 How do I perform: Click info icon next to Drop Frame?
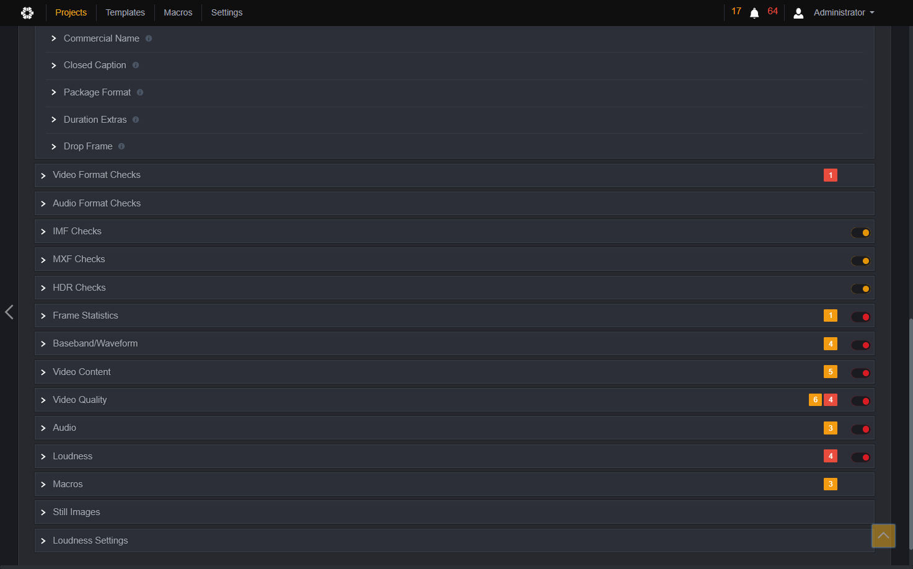121,146
